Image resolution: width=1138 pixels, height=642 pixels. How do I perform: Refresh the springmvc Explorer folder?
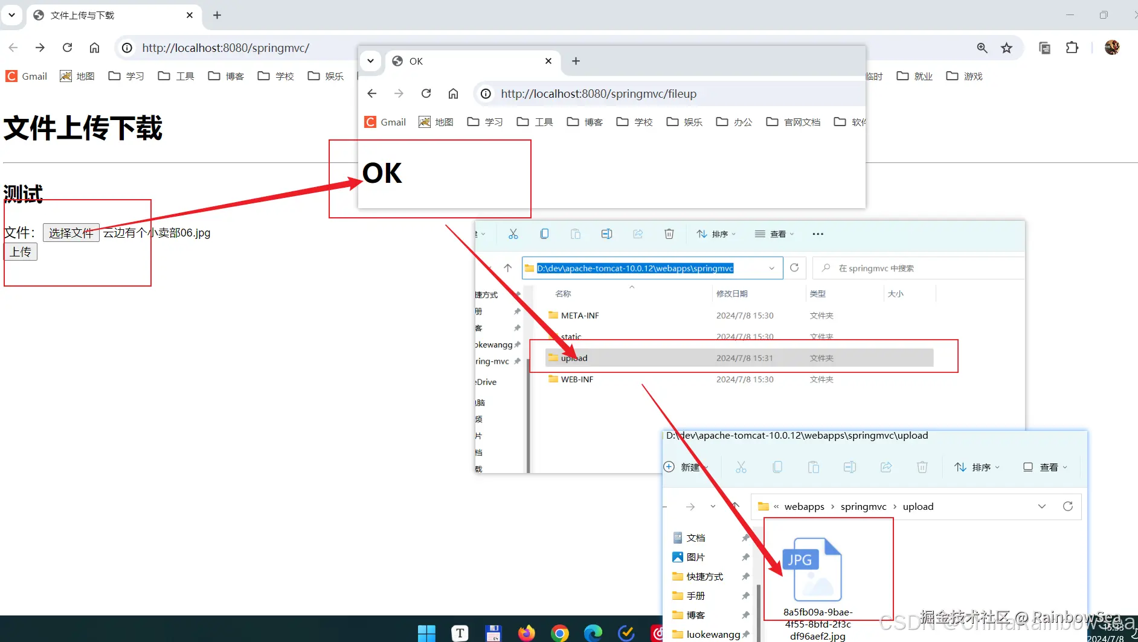[x=794, y=268]
